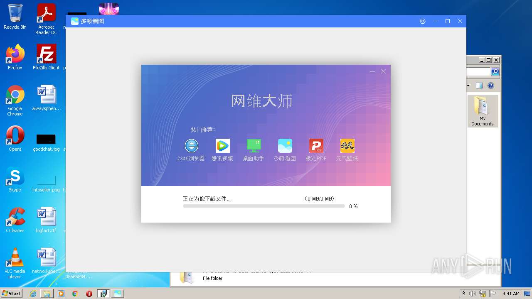Click the 桌面助手 green monitor icon
This screenshot has height=299, width=532.
click(x=254, y=146)
